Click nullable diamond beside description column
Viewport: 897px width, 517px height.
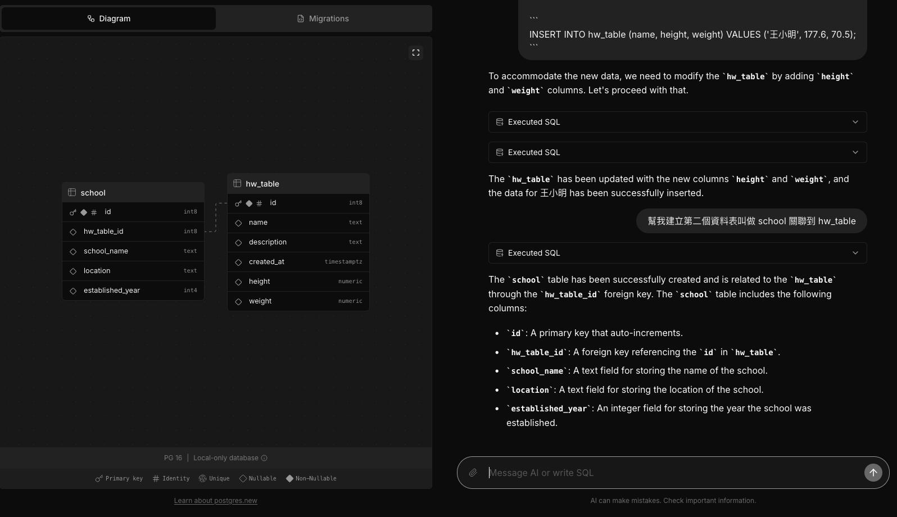click(x=238, y=242)
